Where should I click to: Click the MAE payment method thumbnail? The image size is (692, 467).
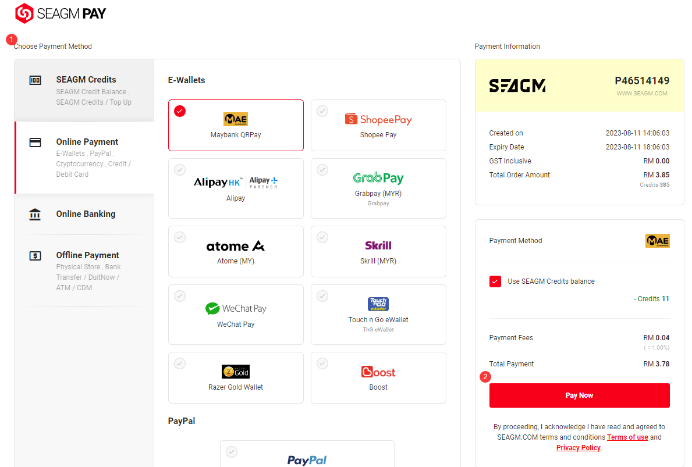658,241
